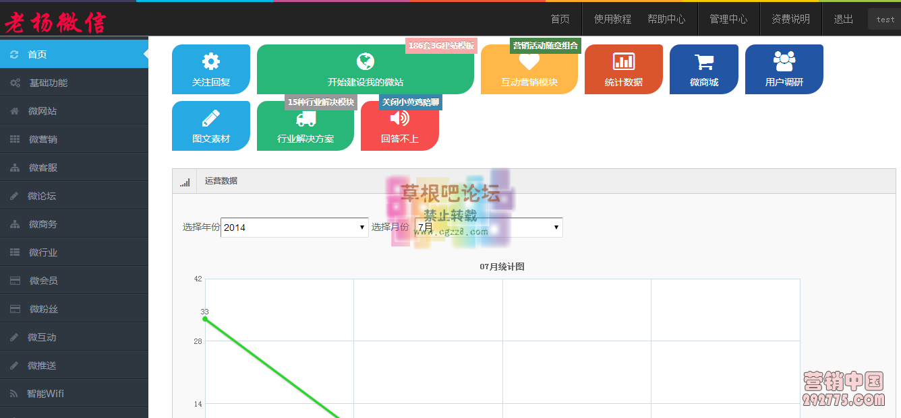The width and height of the screenshot is (901, 418).
Task: Click the chart icon beside 运营数据
Action: pos(184,181)
